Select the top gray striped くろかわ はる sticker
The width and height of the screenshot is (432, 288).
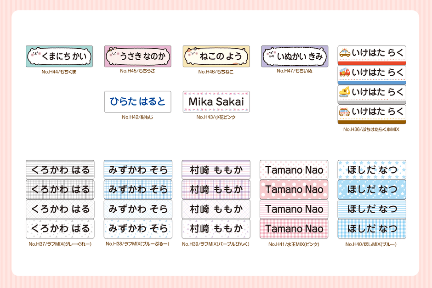click(x=60, y=169)
